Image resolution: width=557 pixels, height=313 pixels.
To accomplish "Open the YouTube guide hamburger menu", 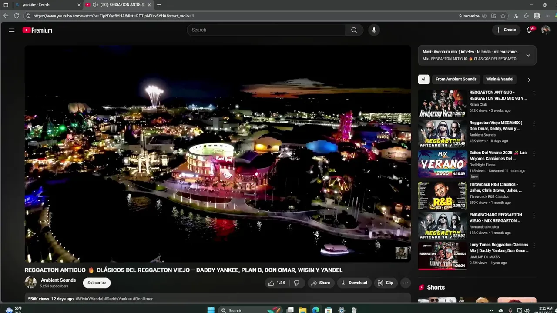I will click(x=12, y=30).
